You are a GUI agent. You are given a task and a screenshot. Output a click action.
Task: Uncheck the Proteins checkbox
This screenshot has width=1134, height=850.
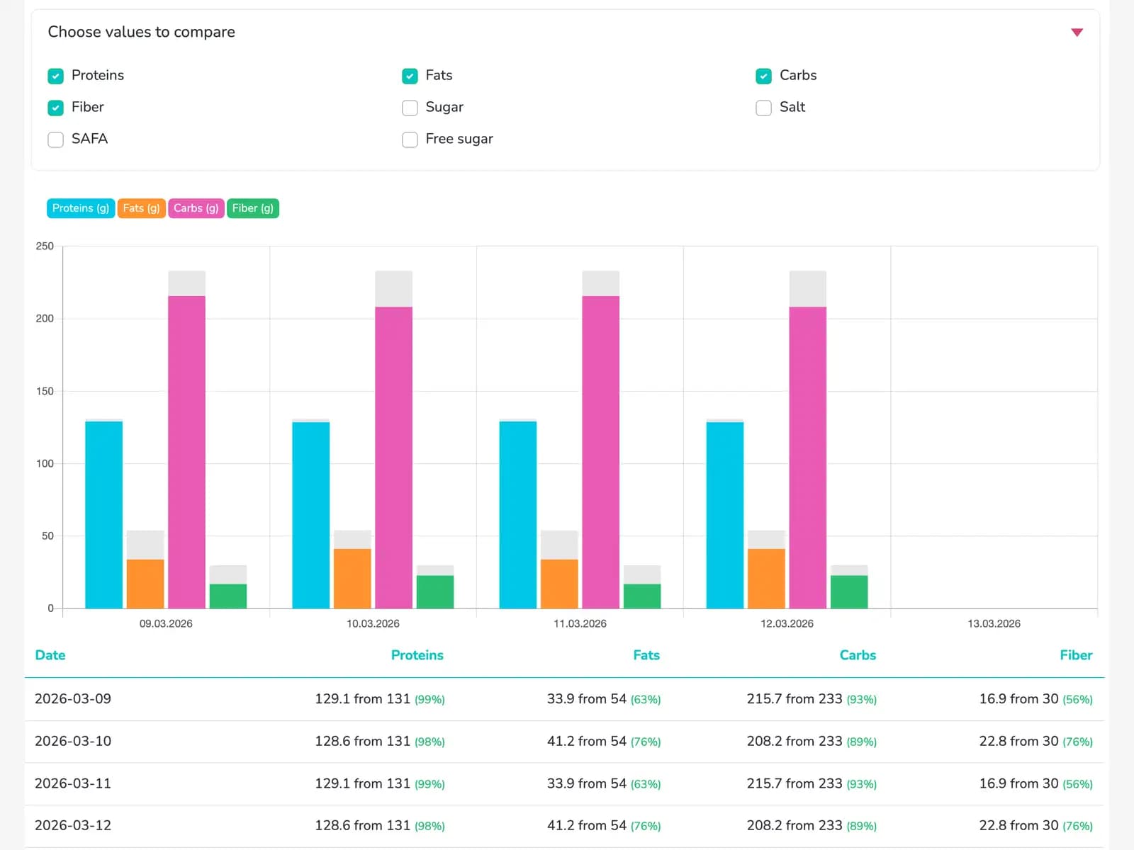pos(55,76)
